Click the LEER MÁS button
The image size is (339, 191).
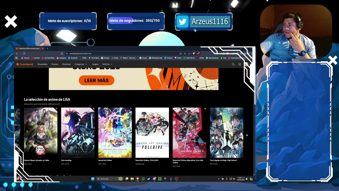[x=96, y=80]
